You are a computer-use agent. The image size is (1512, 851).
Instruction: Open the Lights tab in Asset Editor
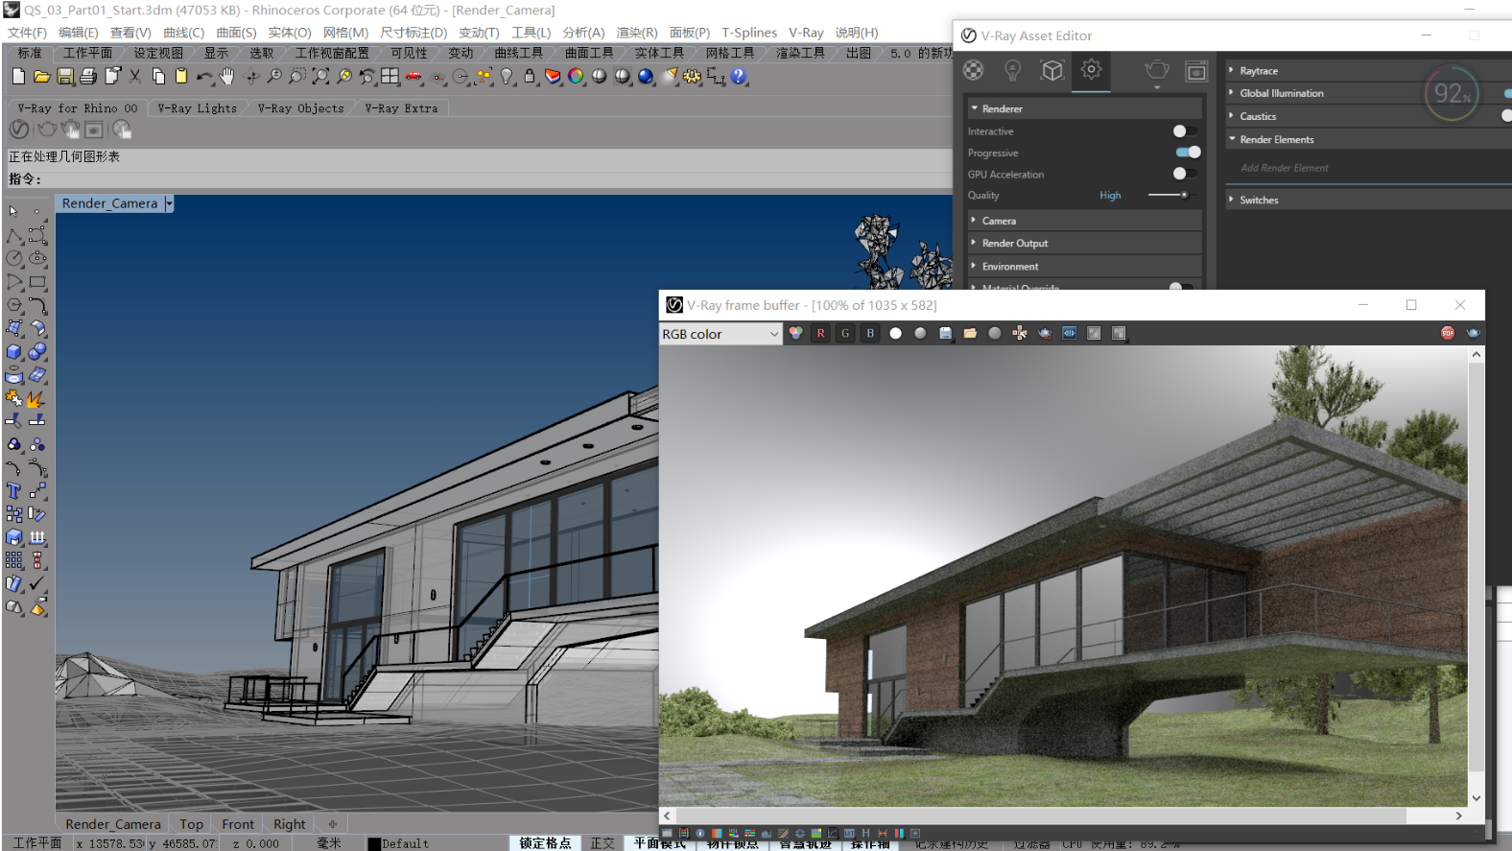(x=1012, y=70)
